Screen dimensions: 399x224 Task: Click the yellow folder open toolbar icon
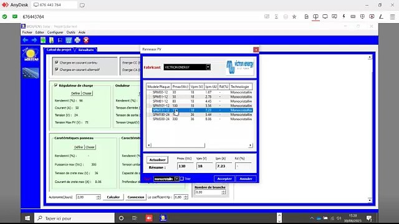(x=51, y=40)
